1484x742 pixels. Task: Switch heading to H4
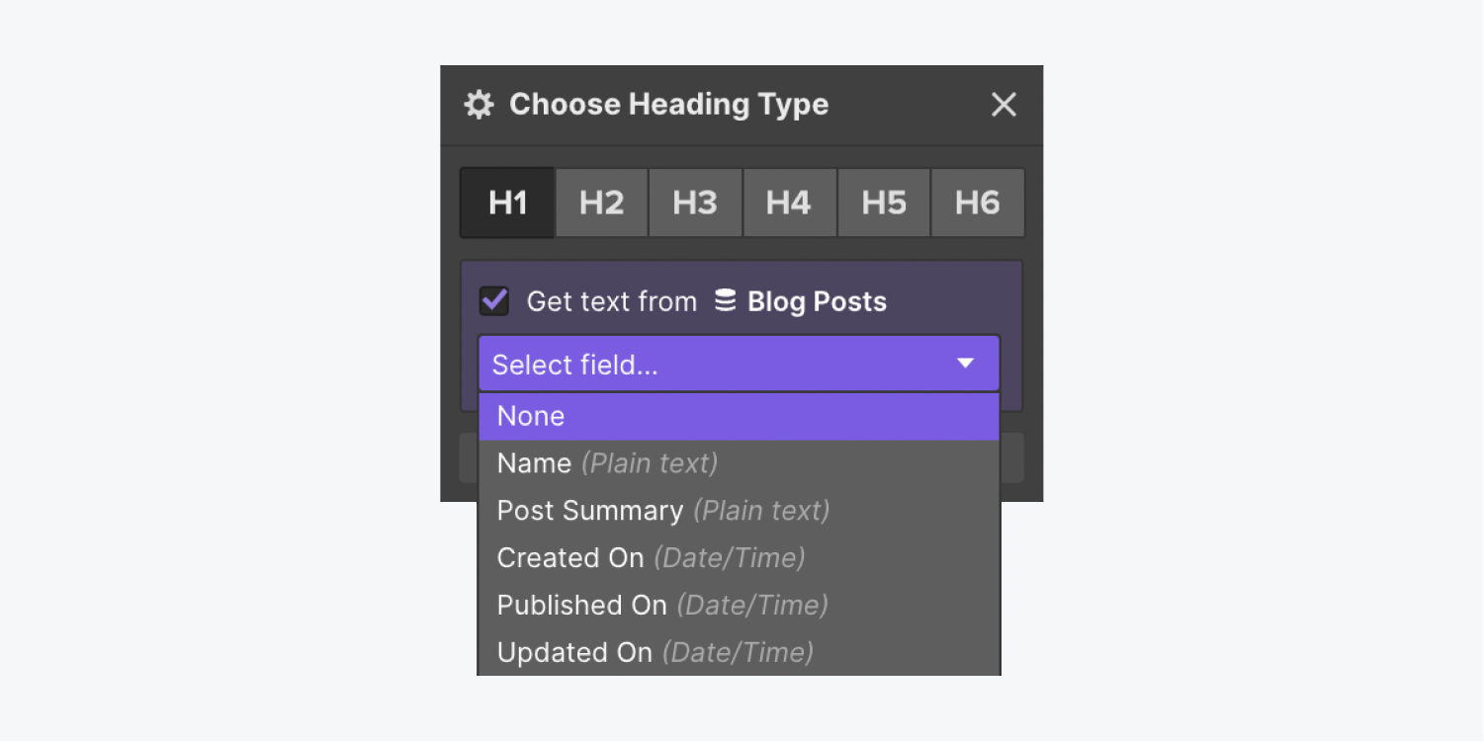coord(789,203)
